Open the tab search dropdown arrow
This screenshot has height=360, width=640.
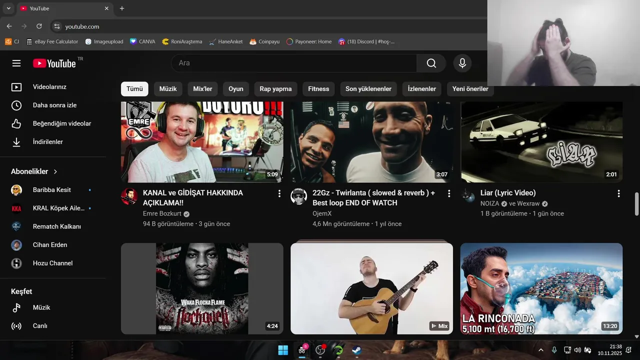(x=8, y=8)
